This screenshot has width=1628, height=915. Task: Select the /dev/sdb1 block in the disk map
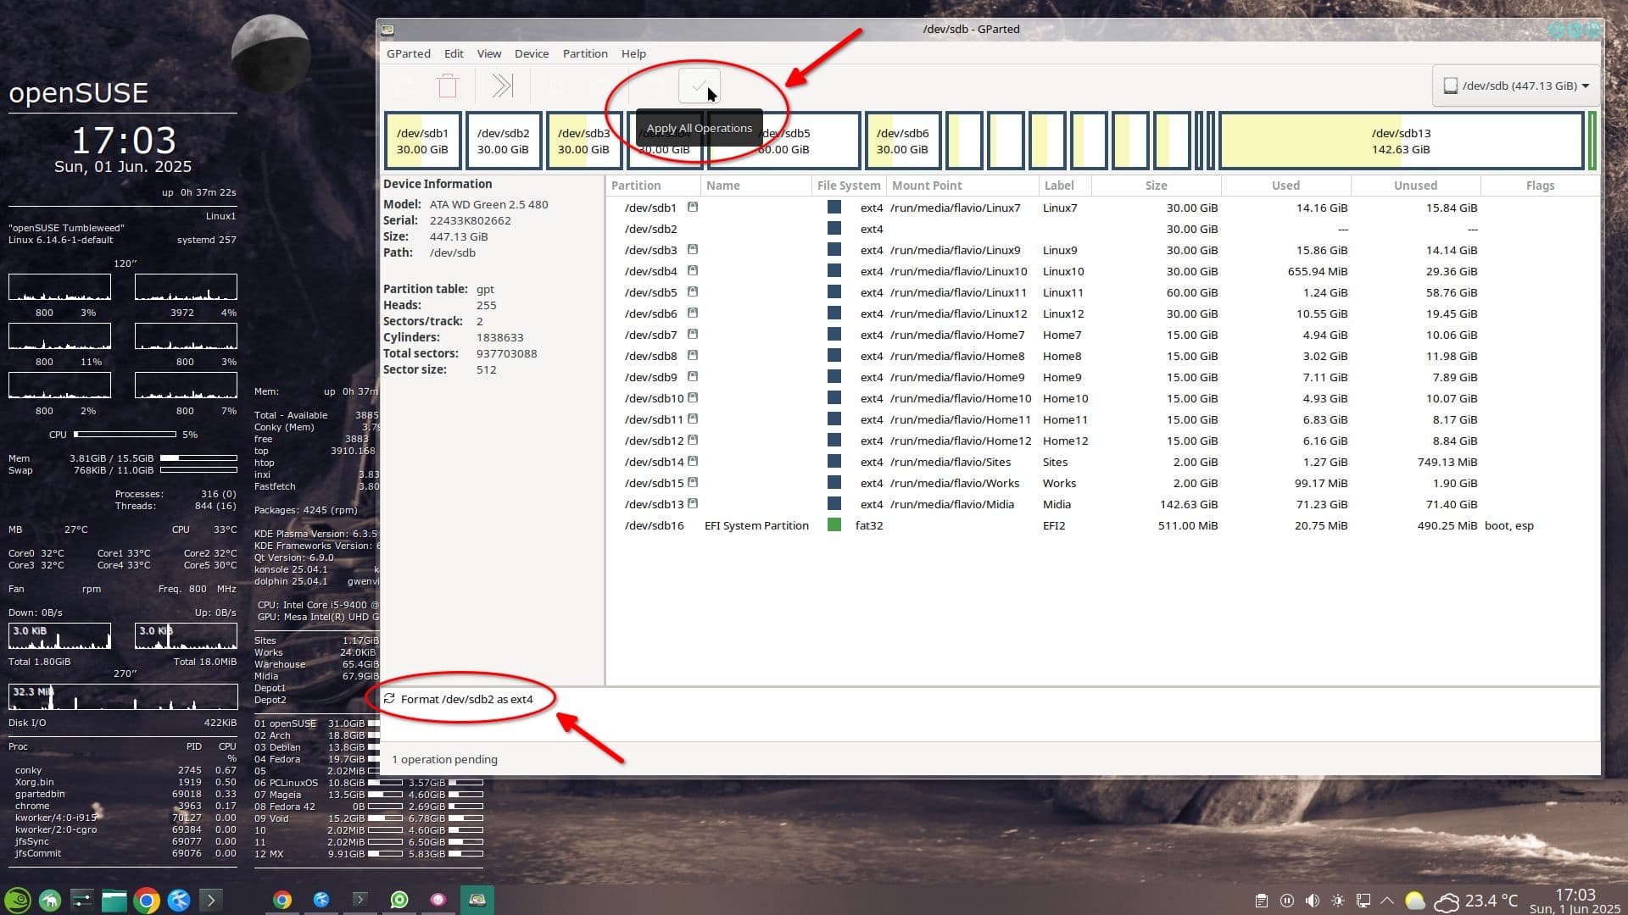click(422, 141)
